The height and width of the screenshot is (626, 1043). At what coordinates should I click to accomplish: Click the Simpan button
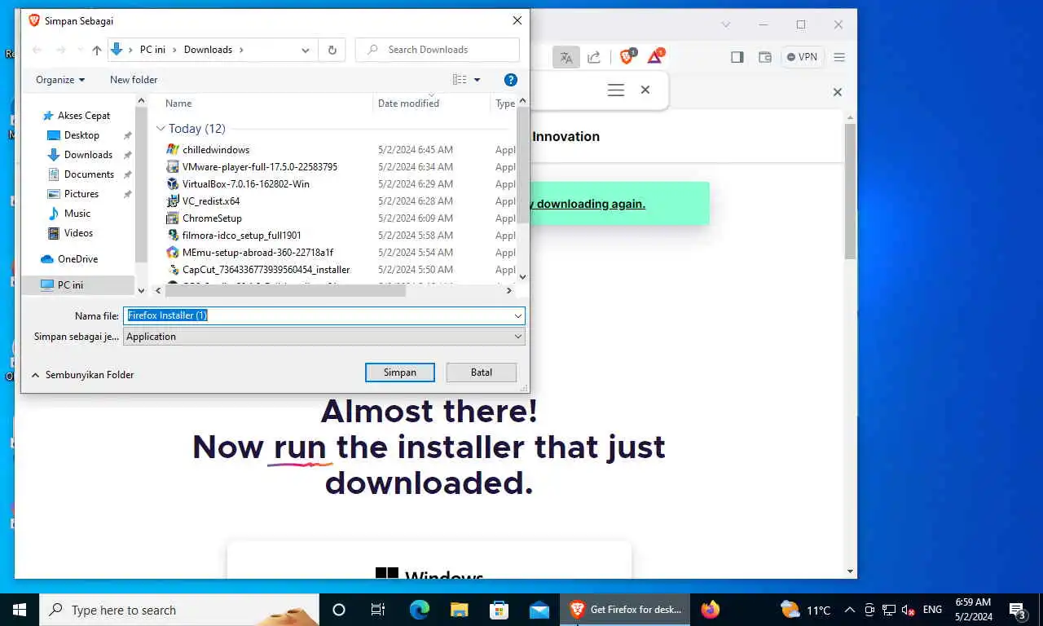pyautogui.click(x=400, y=373)
